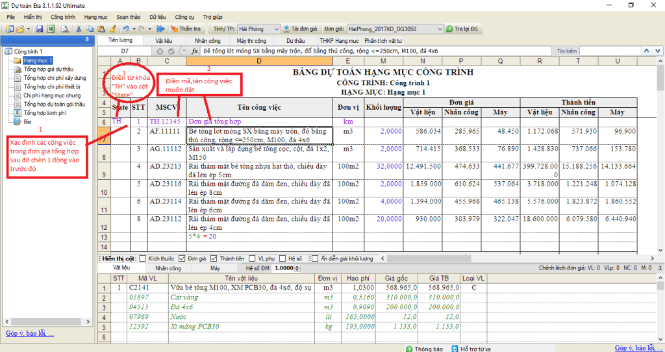Click the Tra lại ĐG button
The image size is (665, 352).
click(x=462, y=29)
